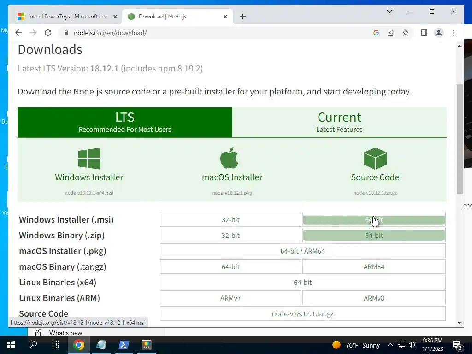Click the notepad-like taskbar icon
472x354 pixels.
[101, 345]
